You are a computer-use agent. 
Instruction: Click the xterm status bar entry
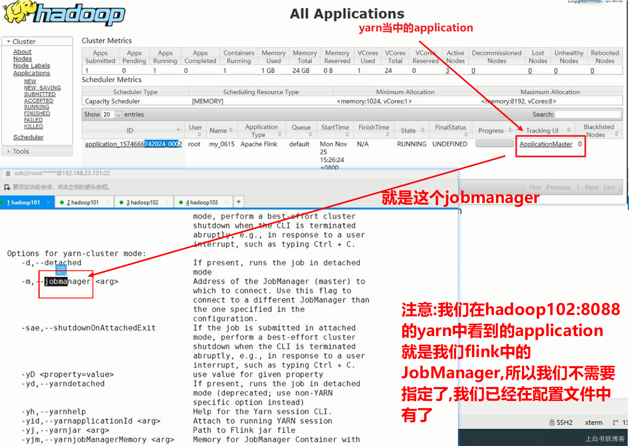point(593,422)
